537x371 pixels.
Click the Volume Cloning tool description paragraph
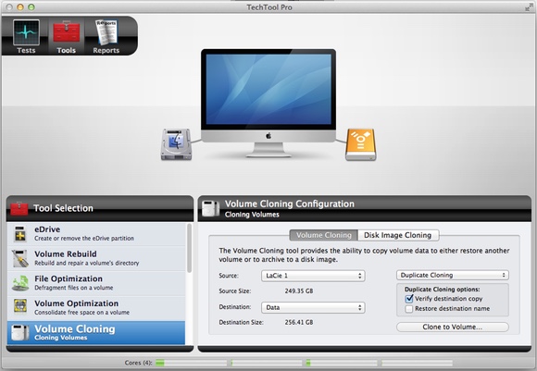coord(364,255)
